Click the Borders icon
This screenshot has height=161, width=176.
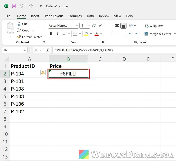coord(75,33)
